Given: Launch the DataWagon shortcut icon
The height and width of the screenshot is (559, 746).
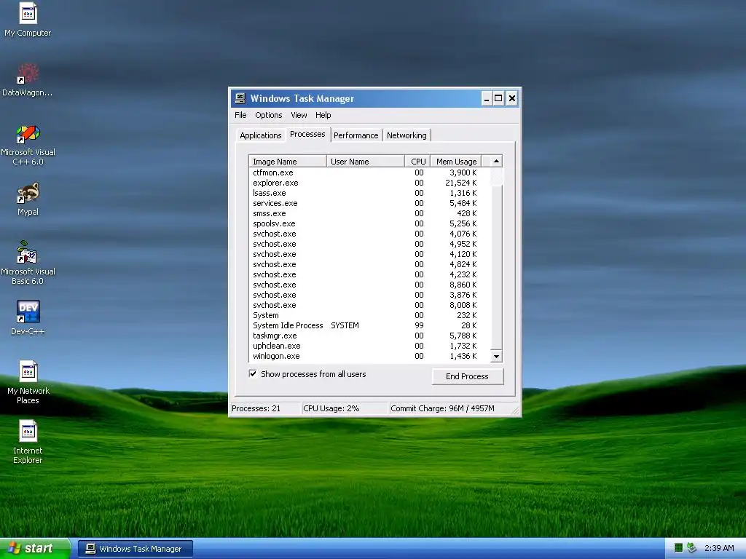Looking at the screenshot, I should coord(28,80).
